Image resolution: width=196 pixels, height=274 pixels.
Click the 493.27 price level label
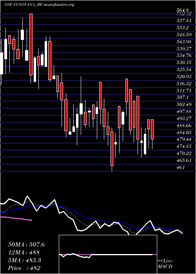click(x=184, y=119)
